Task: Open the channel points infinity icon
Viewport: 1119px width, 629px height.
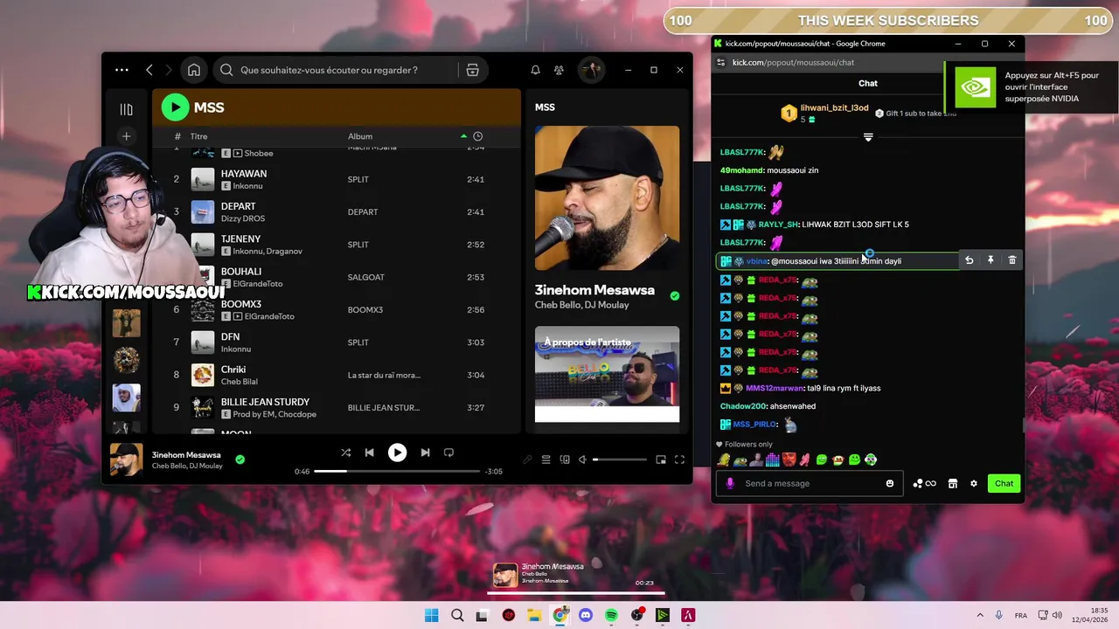Action: tap(924, 483)
